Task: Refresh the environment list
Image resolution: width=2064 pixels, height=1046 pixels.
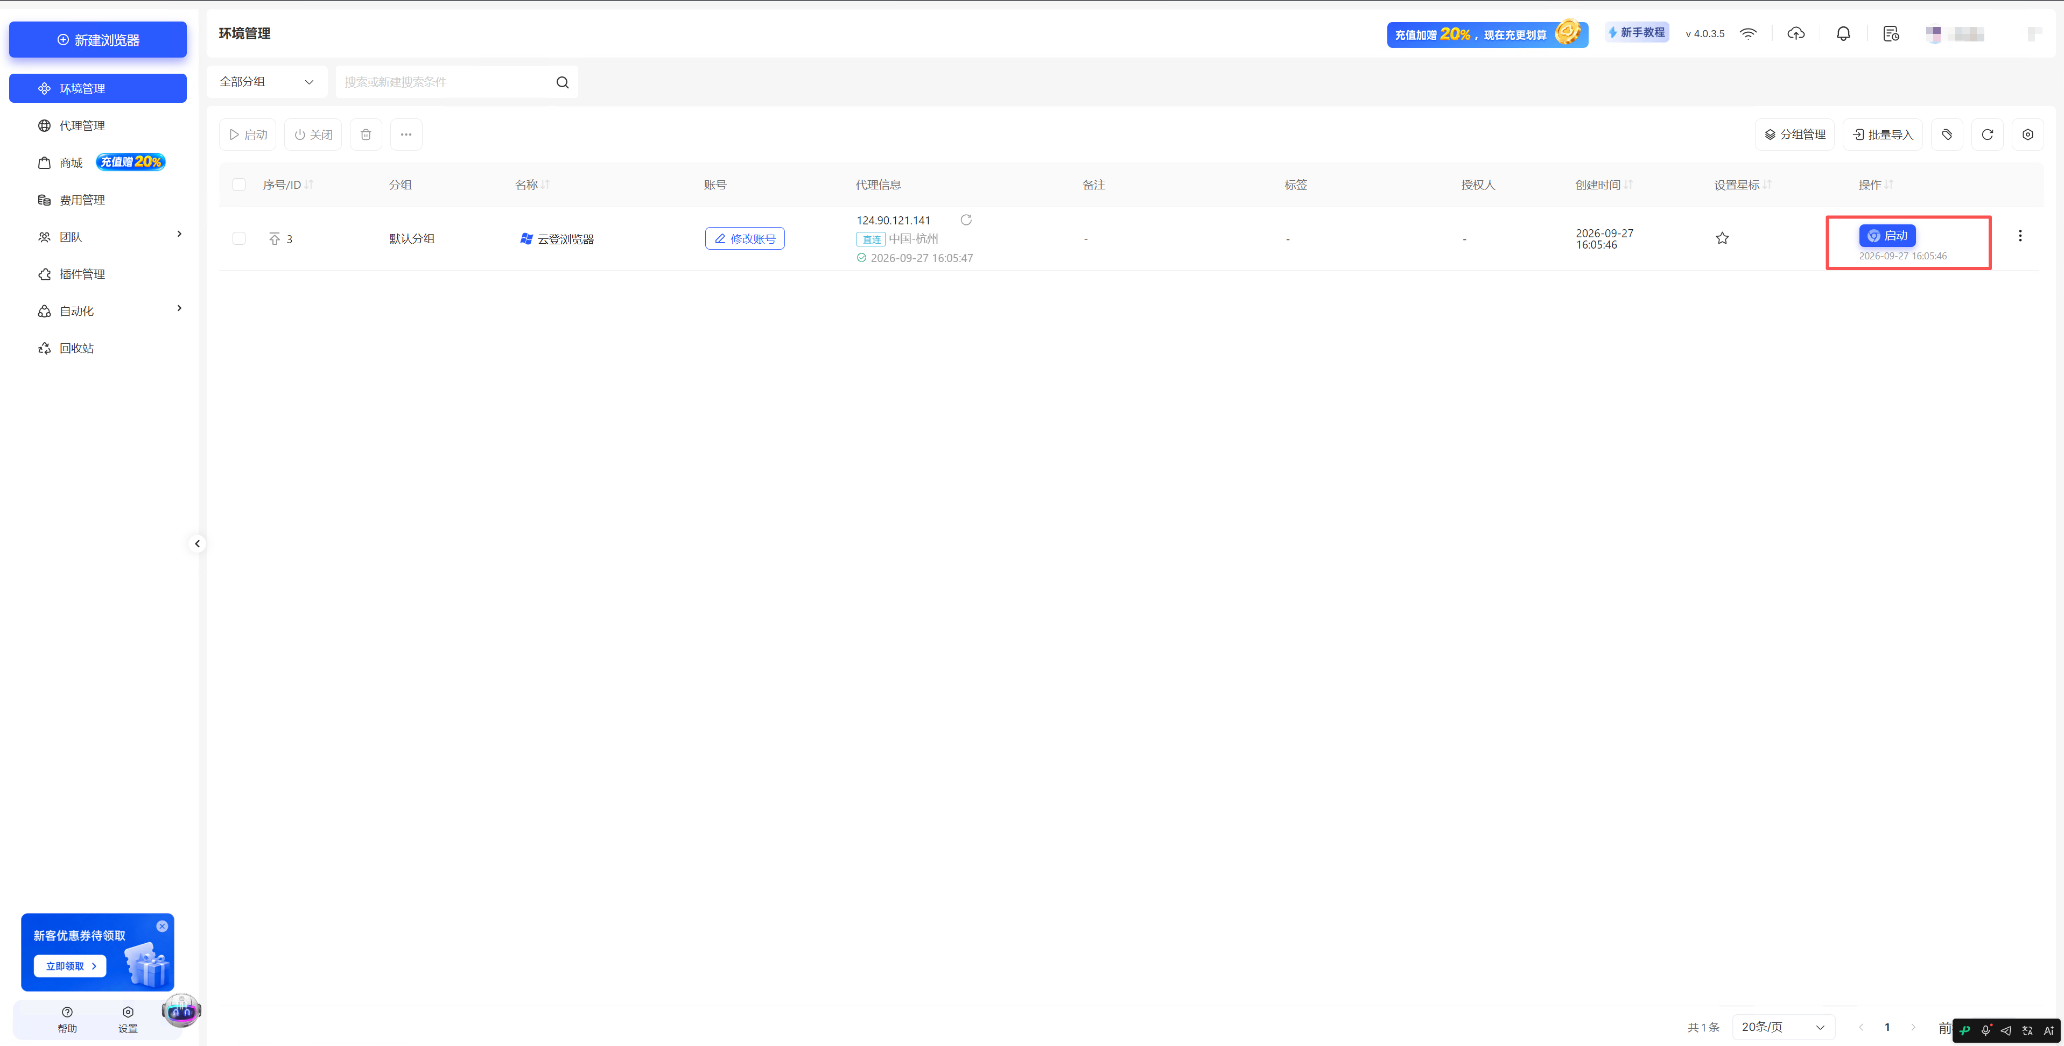Action: [1987, 135]
